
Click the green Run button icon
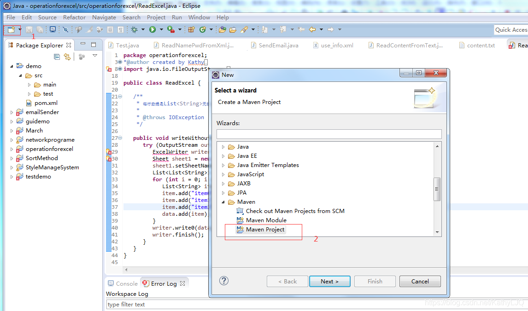tap(153, 29)
